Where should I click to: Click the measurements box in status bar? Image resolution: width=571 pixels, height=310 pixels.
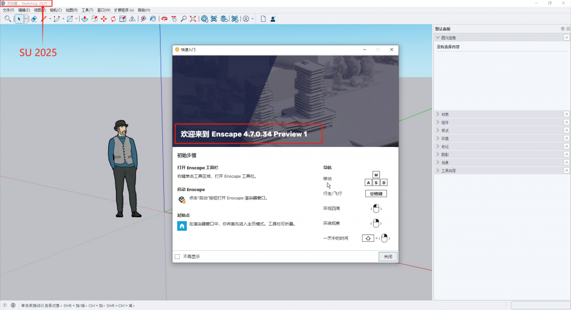[x=540, y=306]
